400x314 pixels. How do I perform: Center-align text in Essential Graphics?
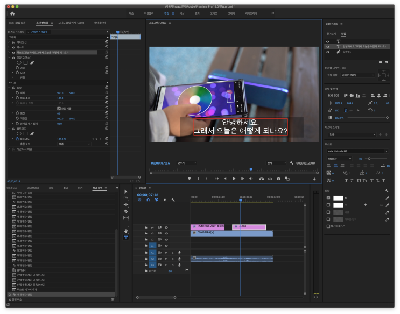(x=336, y=166)
